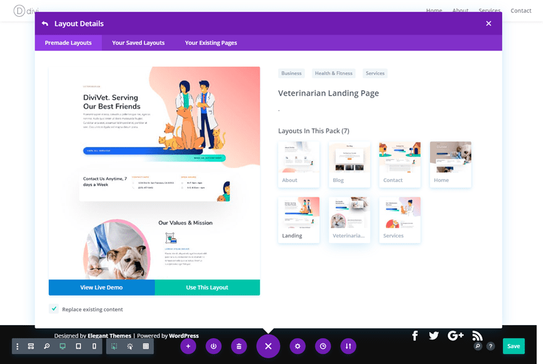Toggle Replace existing content checkbox
543x364 pixels.
pos(54,309)
